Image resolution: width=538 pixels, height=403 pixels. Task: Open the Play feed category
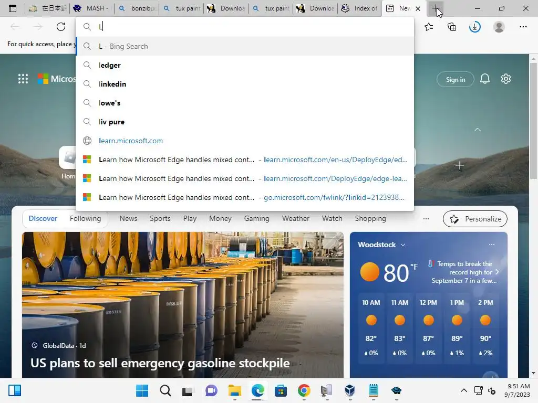(190, 219)
